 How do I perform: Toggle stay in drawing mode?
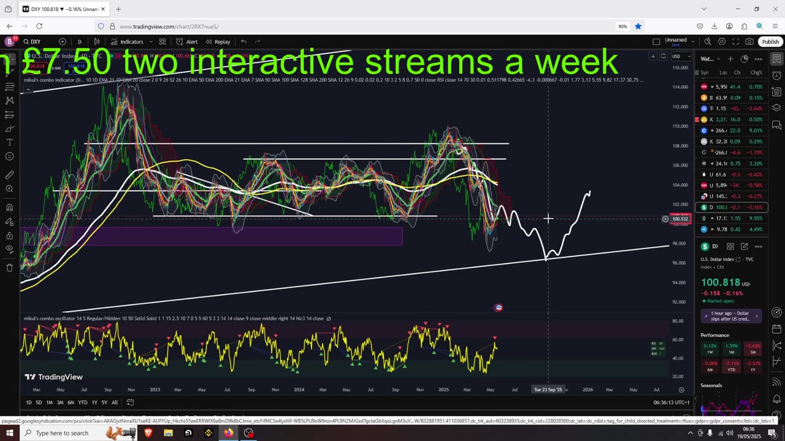click(9, 221)
